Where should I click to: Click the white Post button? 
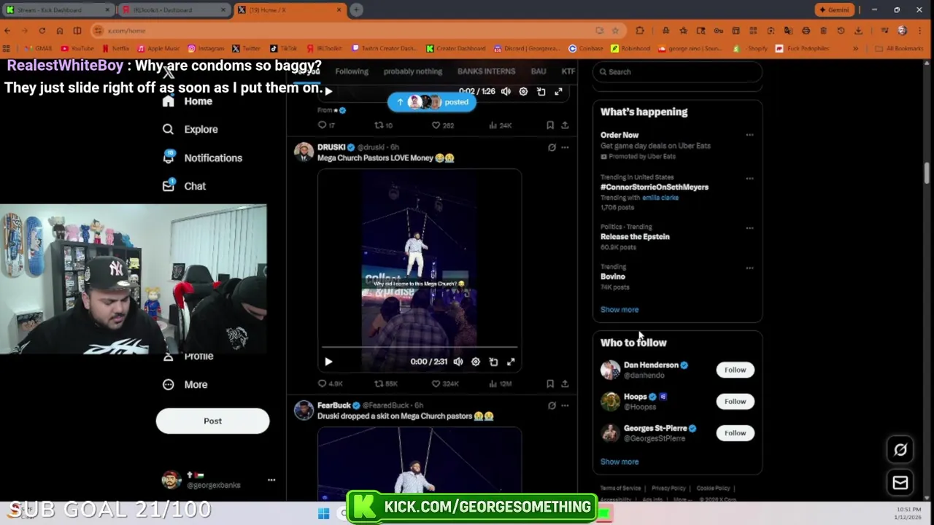click(x=212, y=421)
